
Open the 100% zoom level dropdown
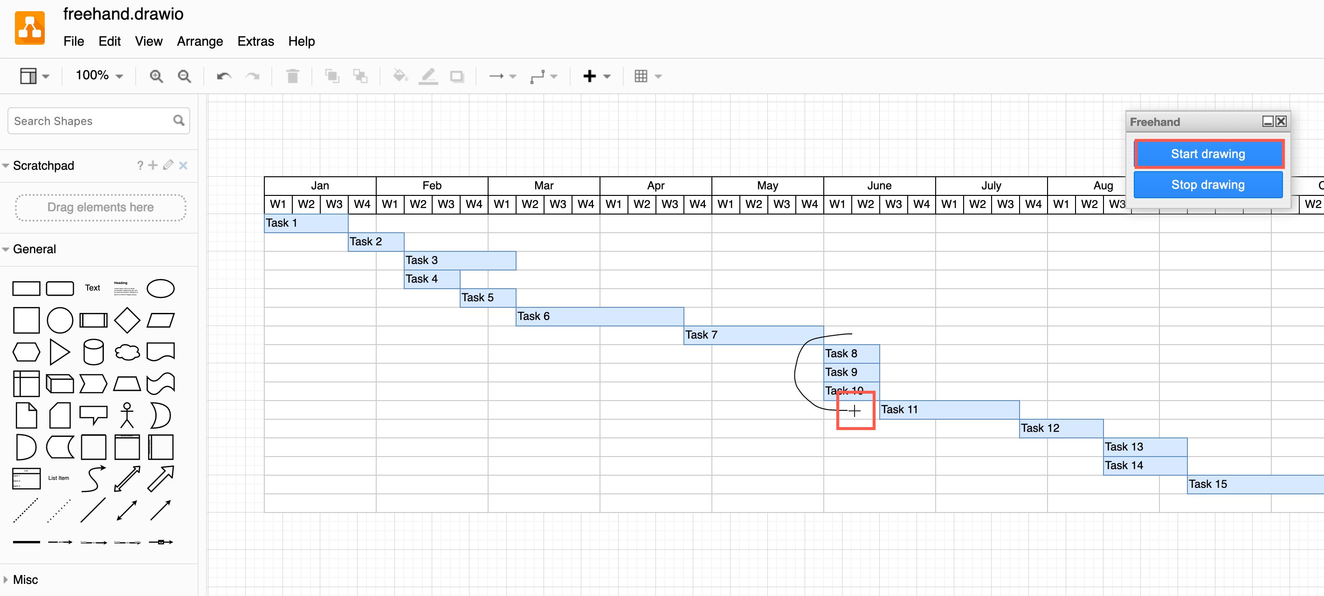pos(99,76)
